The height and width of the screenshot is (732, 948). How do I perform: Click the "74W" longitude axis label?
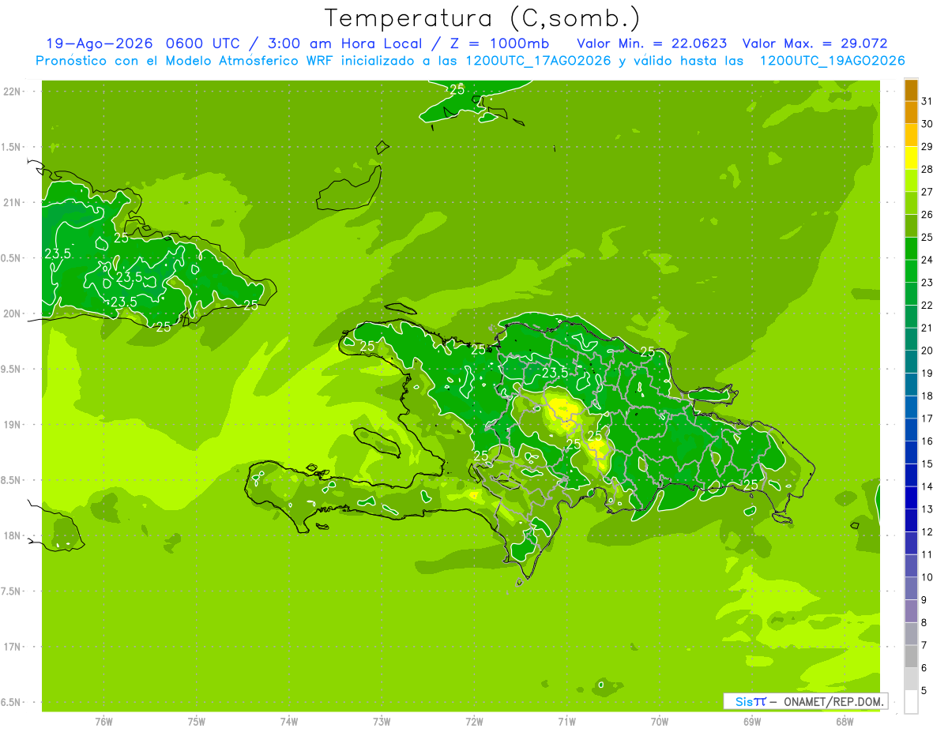(288, 722)
